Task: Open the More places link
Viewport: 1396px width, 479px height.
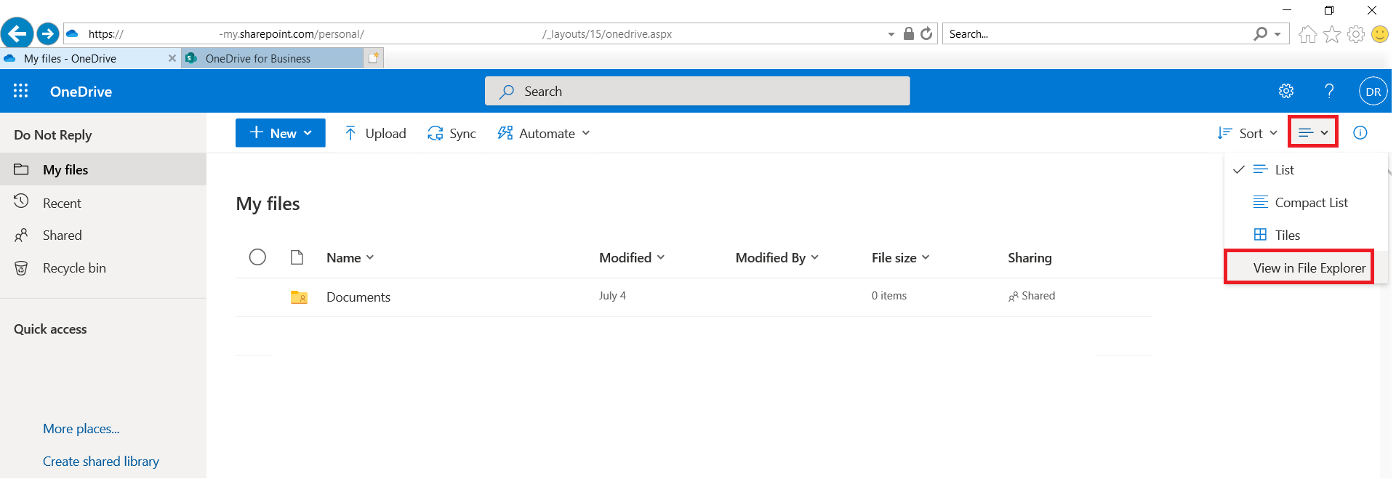Action: [81, 429]
